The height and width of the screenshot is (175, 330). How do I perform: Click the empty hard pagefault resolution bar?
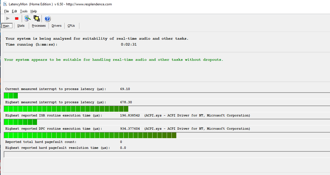click(167, 154)
